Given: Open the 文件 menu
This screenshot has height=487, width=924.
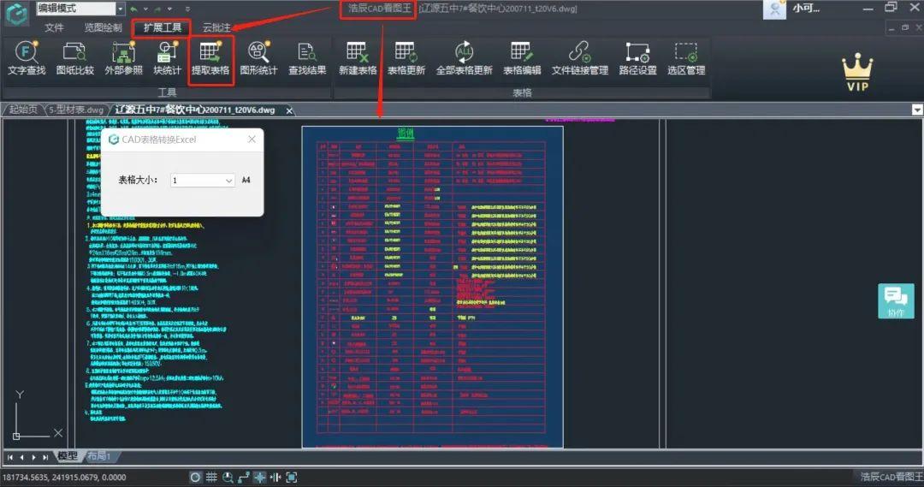Looking at the screenshot, I should (x=54, y=27).
